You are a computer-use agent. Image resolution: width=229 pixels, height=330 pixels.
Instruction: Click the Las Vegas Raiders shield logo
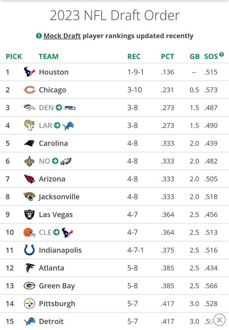click(29, 215)
